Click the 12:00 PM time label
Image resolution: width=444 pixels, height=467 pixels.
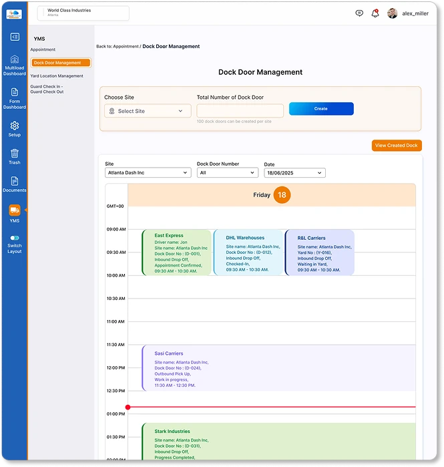116,368
